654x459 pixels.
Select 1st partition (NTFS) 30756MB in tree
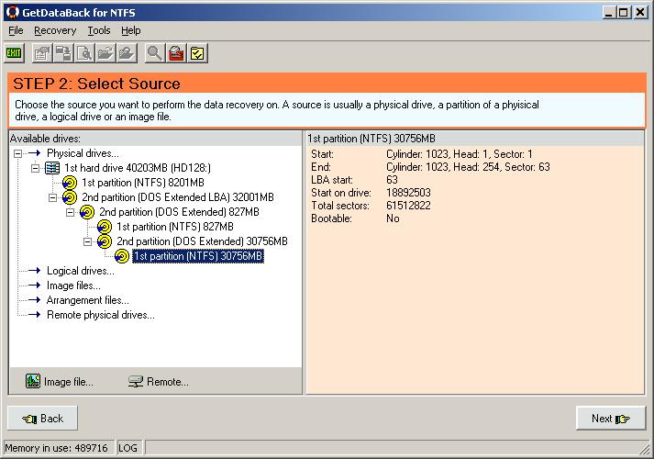[x=198, y=256]
